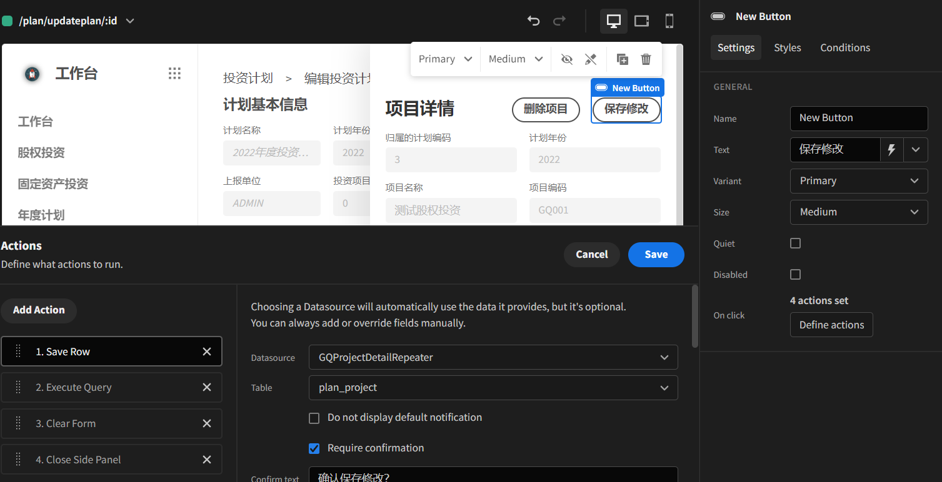Hide the widget via the crossed-eye icon
The width and height of the screenshot is (942, 482).
(x=567, y=59)
